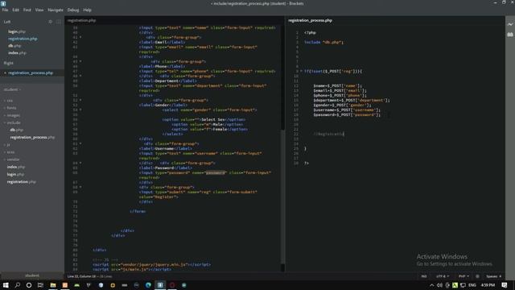This screenshot has height=290, width=515.
Task: Click line number 9 in right pane gutter
Action: tap(297, 71)
